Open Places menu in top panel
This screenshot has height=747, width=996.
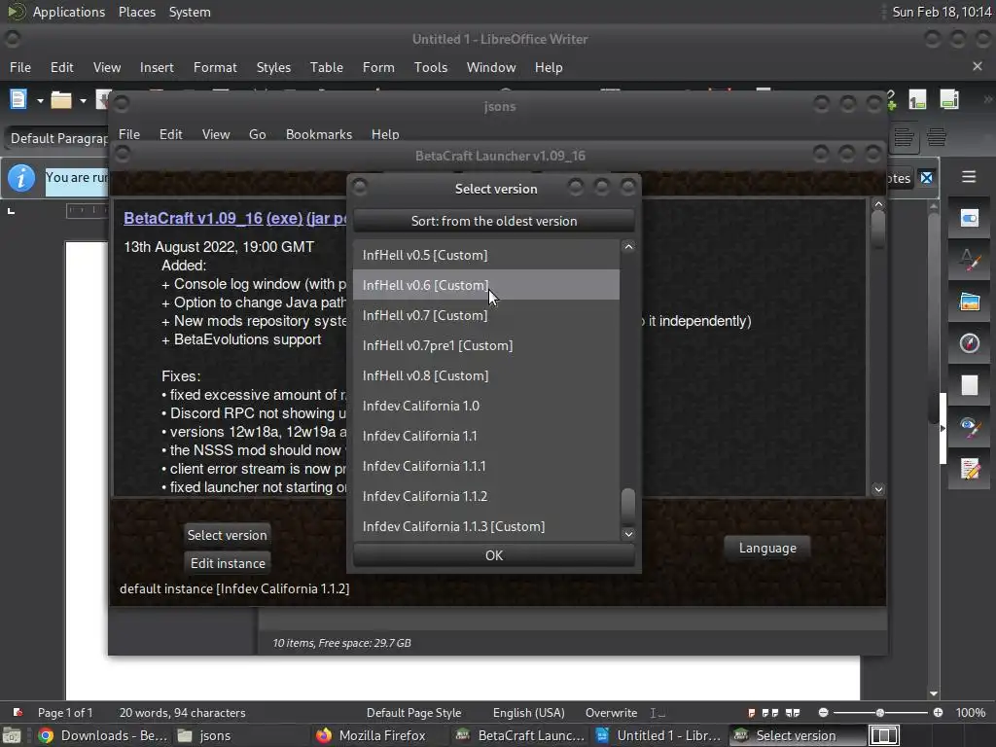click(136, 12)
